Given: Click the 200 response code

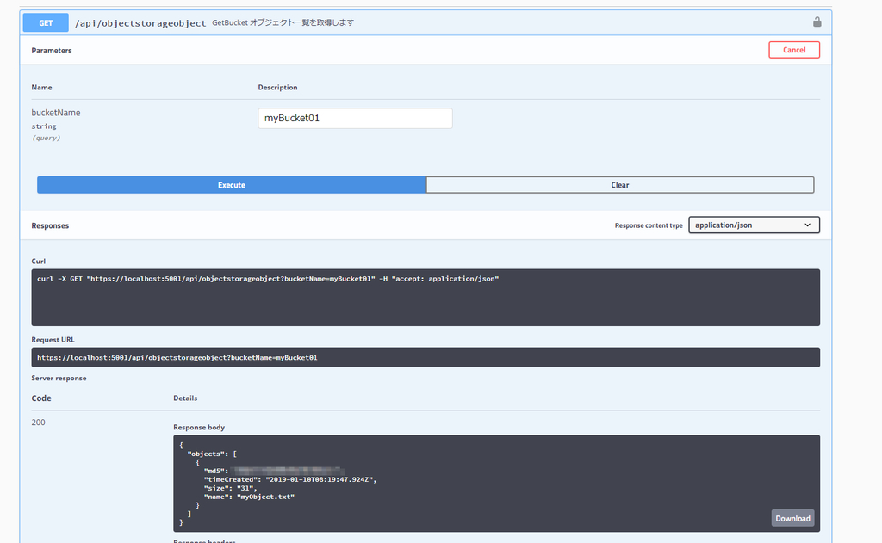Looking at the screenshot, I should [x=38, y=423].
